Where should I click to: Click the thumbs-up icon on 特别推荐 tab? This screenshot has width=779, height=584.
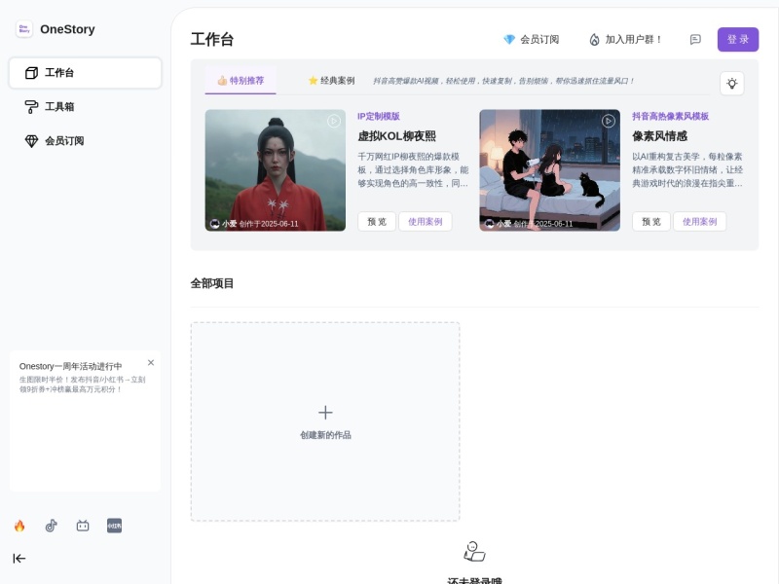(222, 81)
